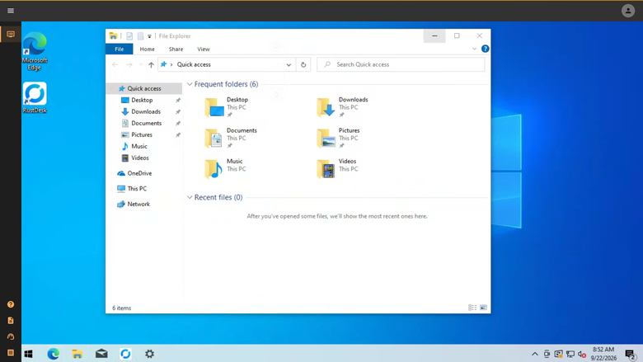Select Pictures in the navigation pane
This screenshot has width=643, height=362.
[142, 134]
